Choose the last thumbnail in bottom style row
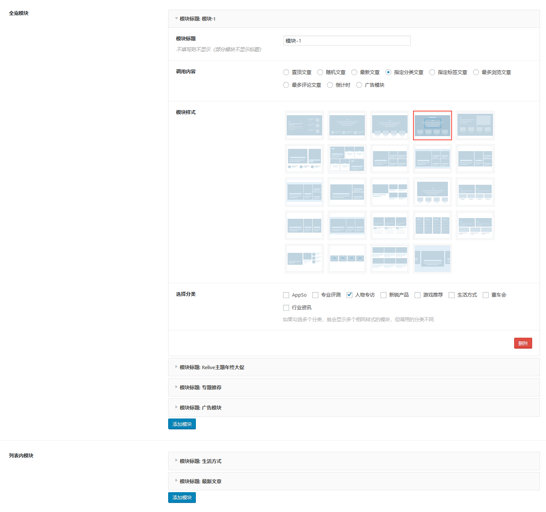The image size is (546, 512). click(432, 259)
